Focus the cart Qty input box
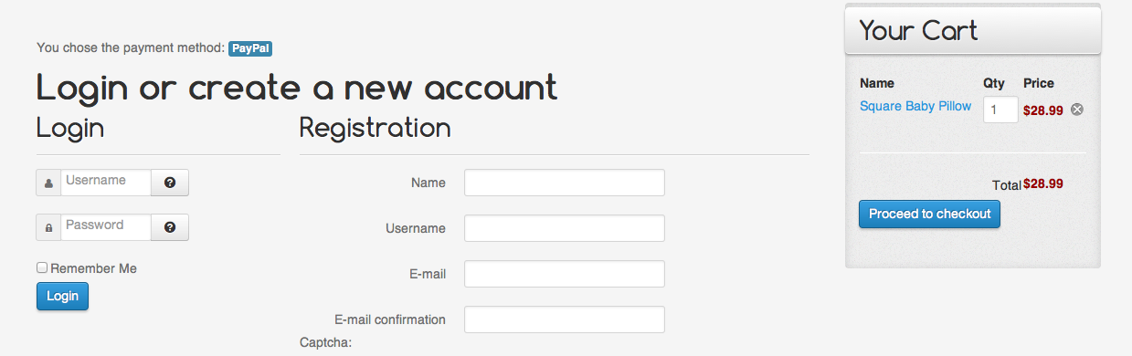 coord(1000,110)
